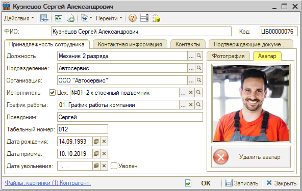Viewport: 302px width, 191px height.
Task: Click the document checkmark icon next to OK
Action: point(188,183)
